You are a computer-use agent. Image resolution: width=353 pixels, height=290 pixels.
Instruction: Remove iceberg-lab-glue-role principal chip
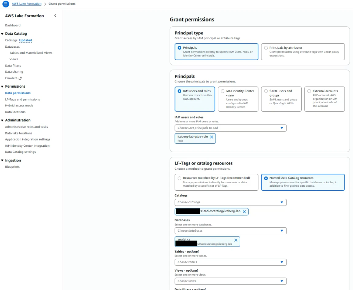[x=212, y=137]
